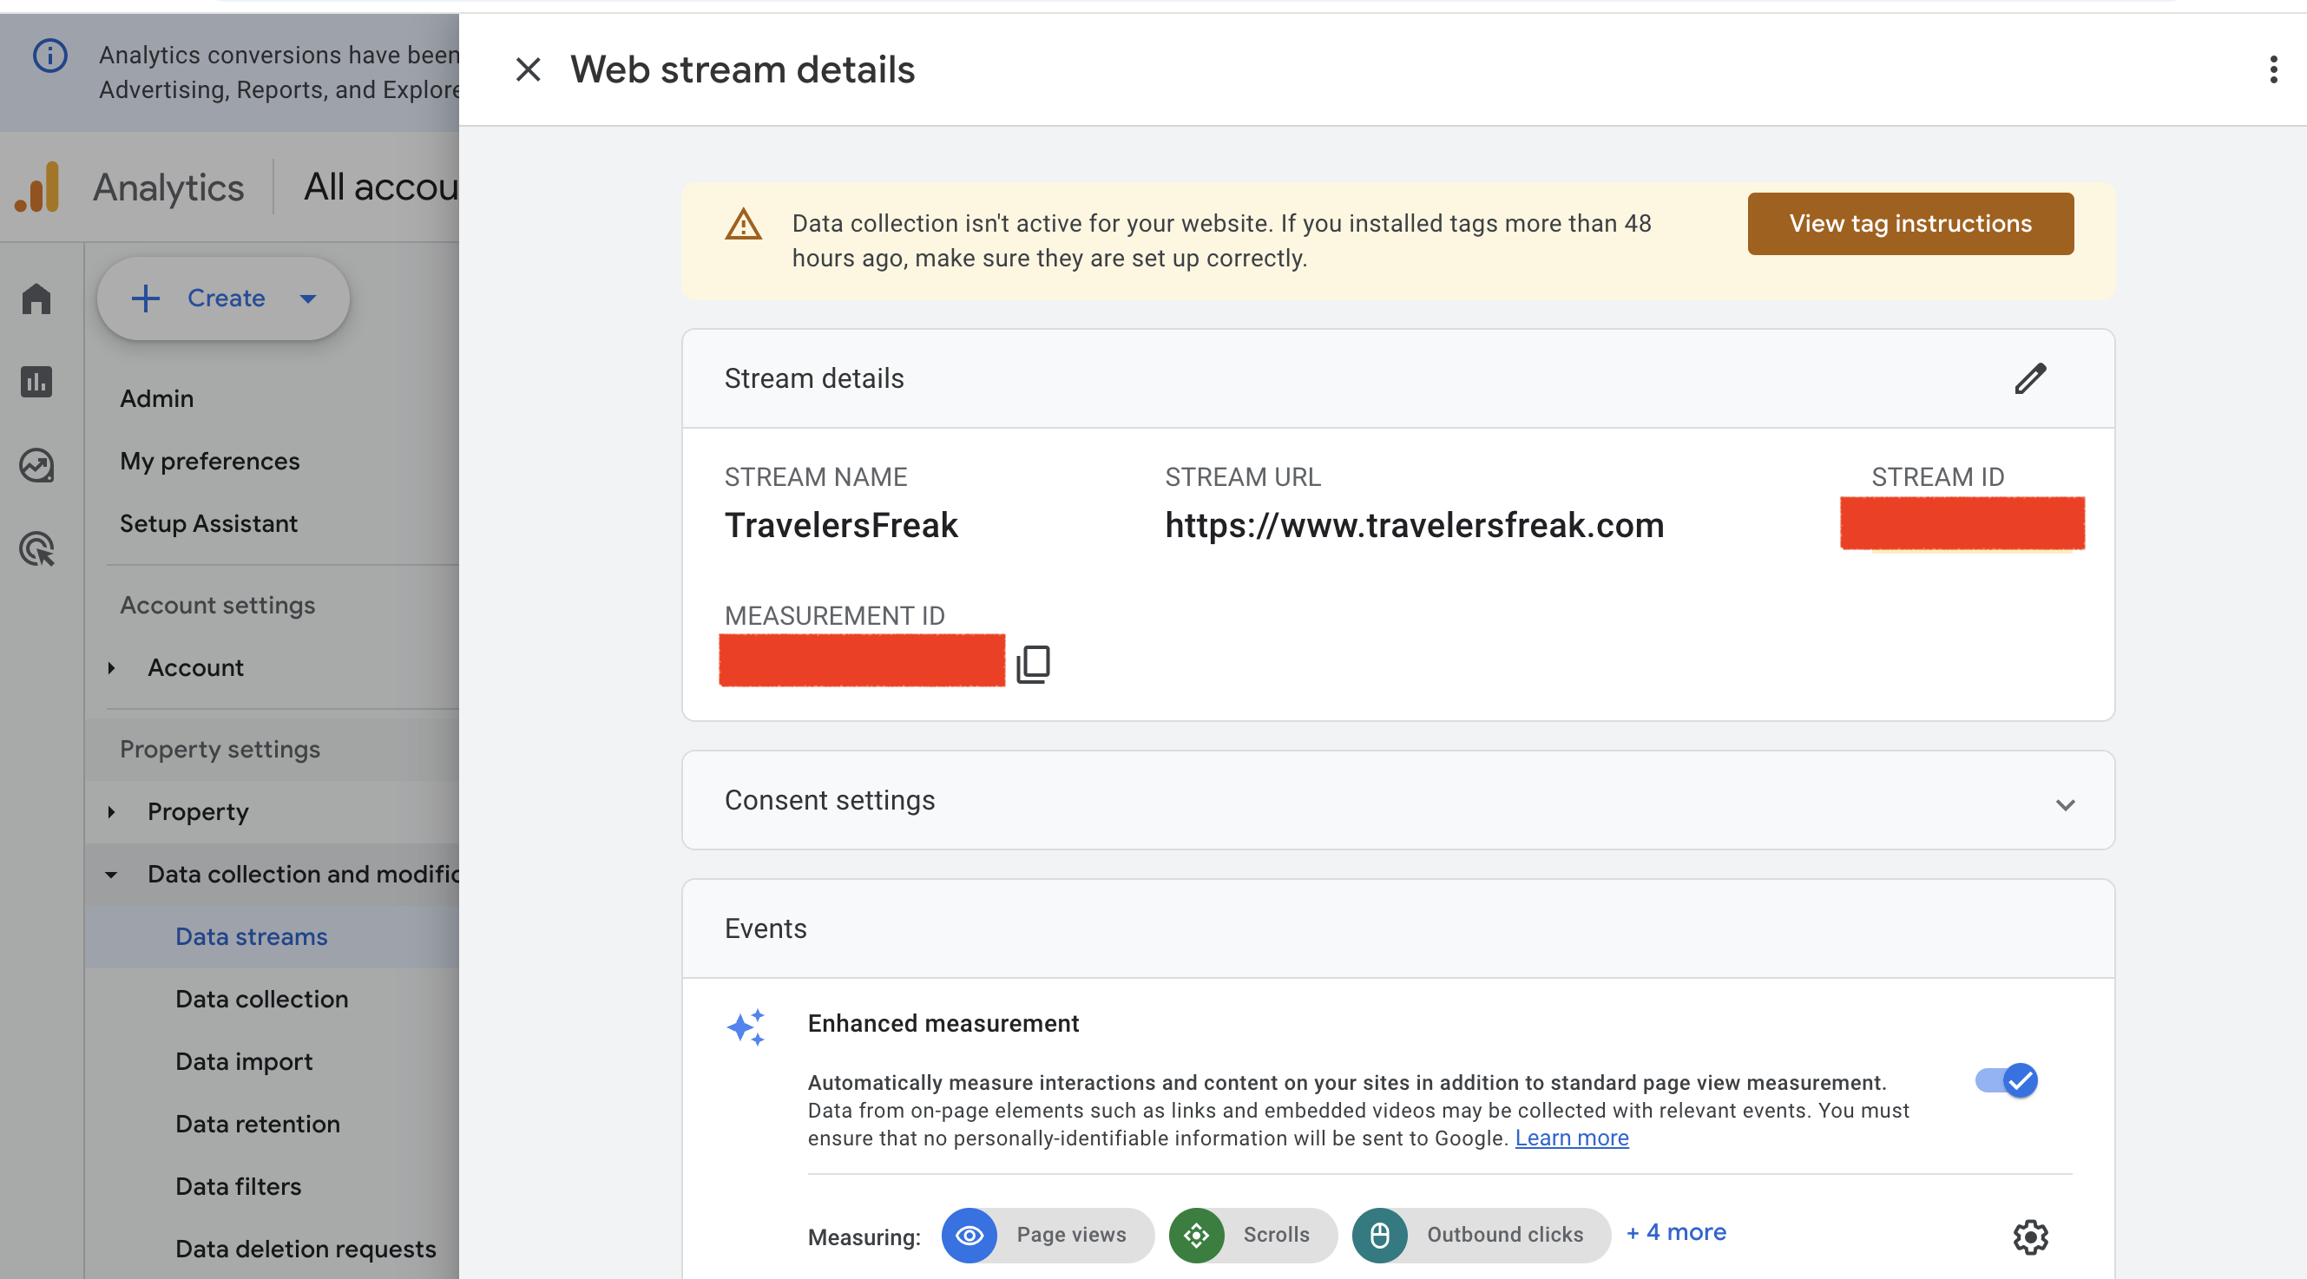
Task: Click the Page views eye icon
Action: tap(969, 1235)
